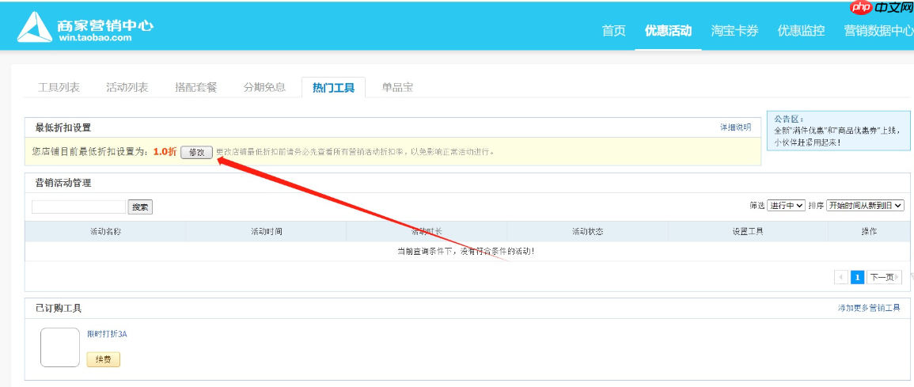Go to 淘宝卡券 in top navigation
Viewport: 914px width, 387px height.
[734, 31]
